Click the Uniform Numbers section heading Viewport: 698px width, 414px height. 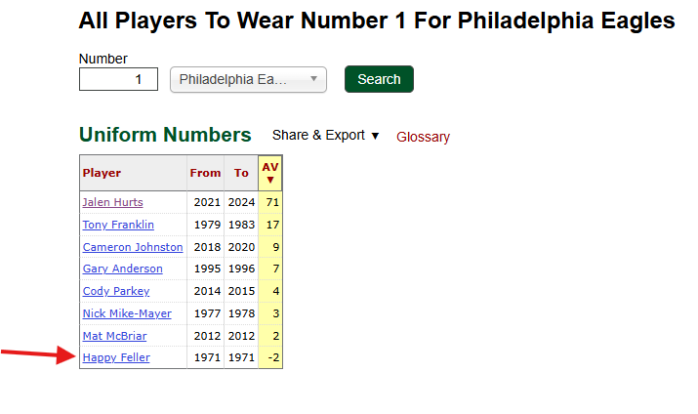(165, 135)
